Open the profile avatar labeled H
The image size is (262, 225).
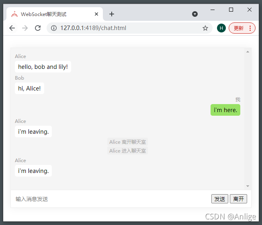point(221,28)
